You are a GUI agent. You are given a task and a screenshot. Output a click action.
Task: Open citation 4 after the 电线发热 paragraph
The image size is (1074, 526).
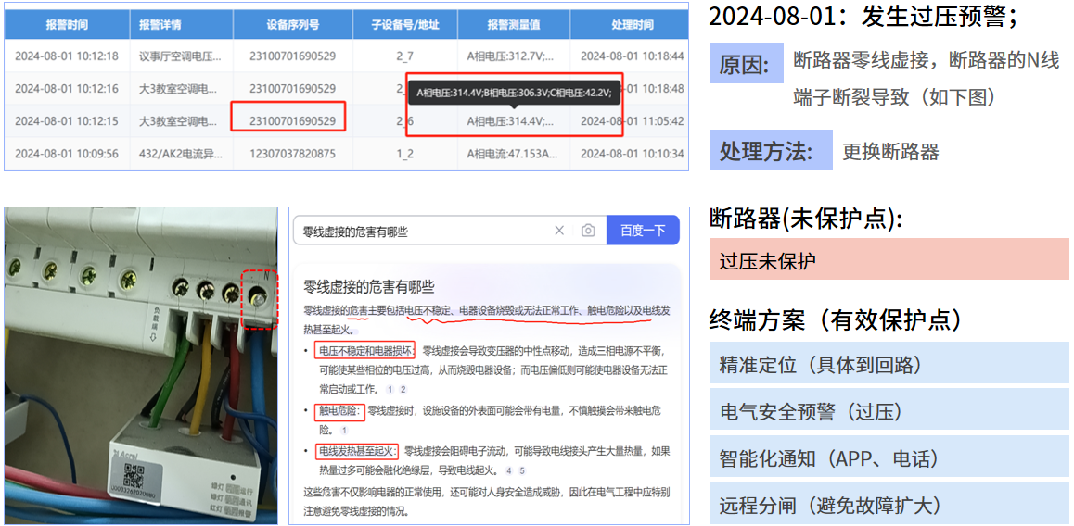pos(508,470)
